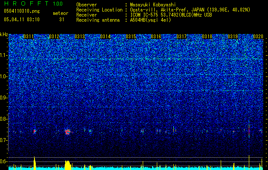This screenshot has height=170, width=268.
Task: Click the 0315 time marker
Action: point(131,37)
